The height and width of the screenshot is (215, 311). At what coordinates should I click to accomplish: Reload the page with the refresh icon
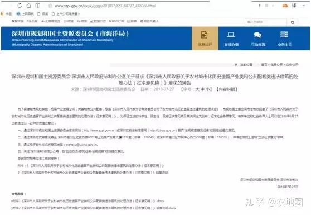(20, 6)
